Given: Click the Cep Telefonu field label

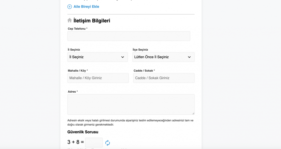Looking at the screenshot, I should (x=77, y=29).
